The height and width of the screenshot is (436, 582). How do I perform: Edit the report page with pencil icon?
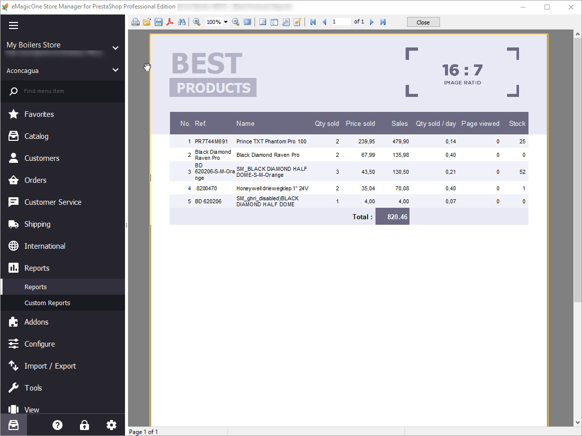297,22
